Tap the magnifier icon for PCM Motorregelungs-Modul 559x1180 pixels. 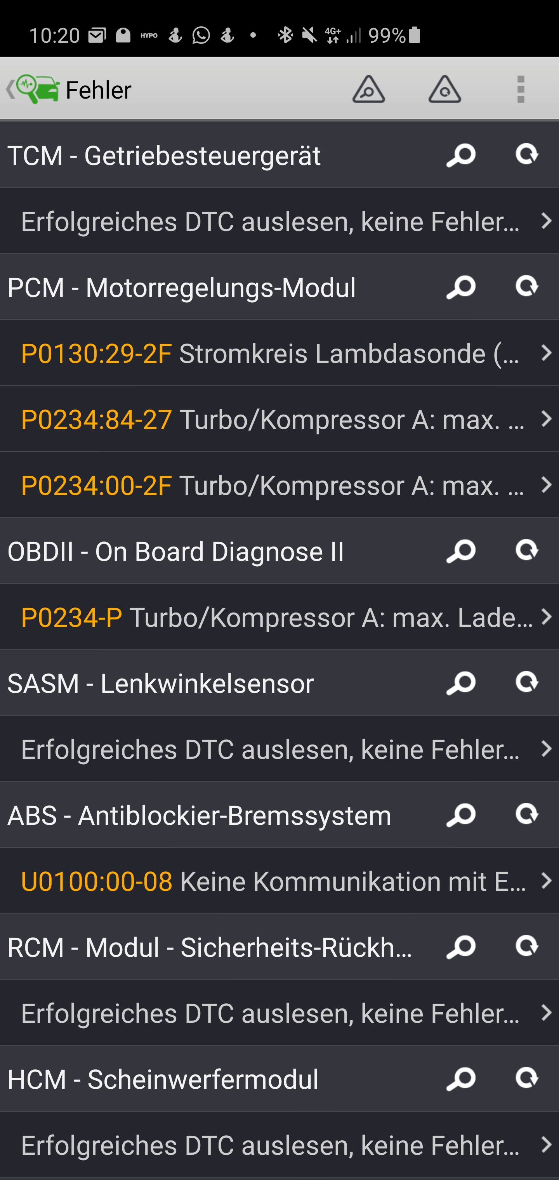(x=461, y=287)
